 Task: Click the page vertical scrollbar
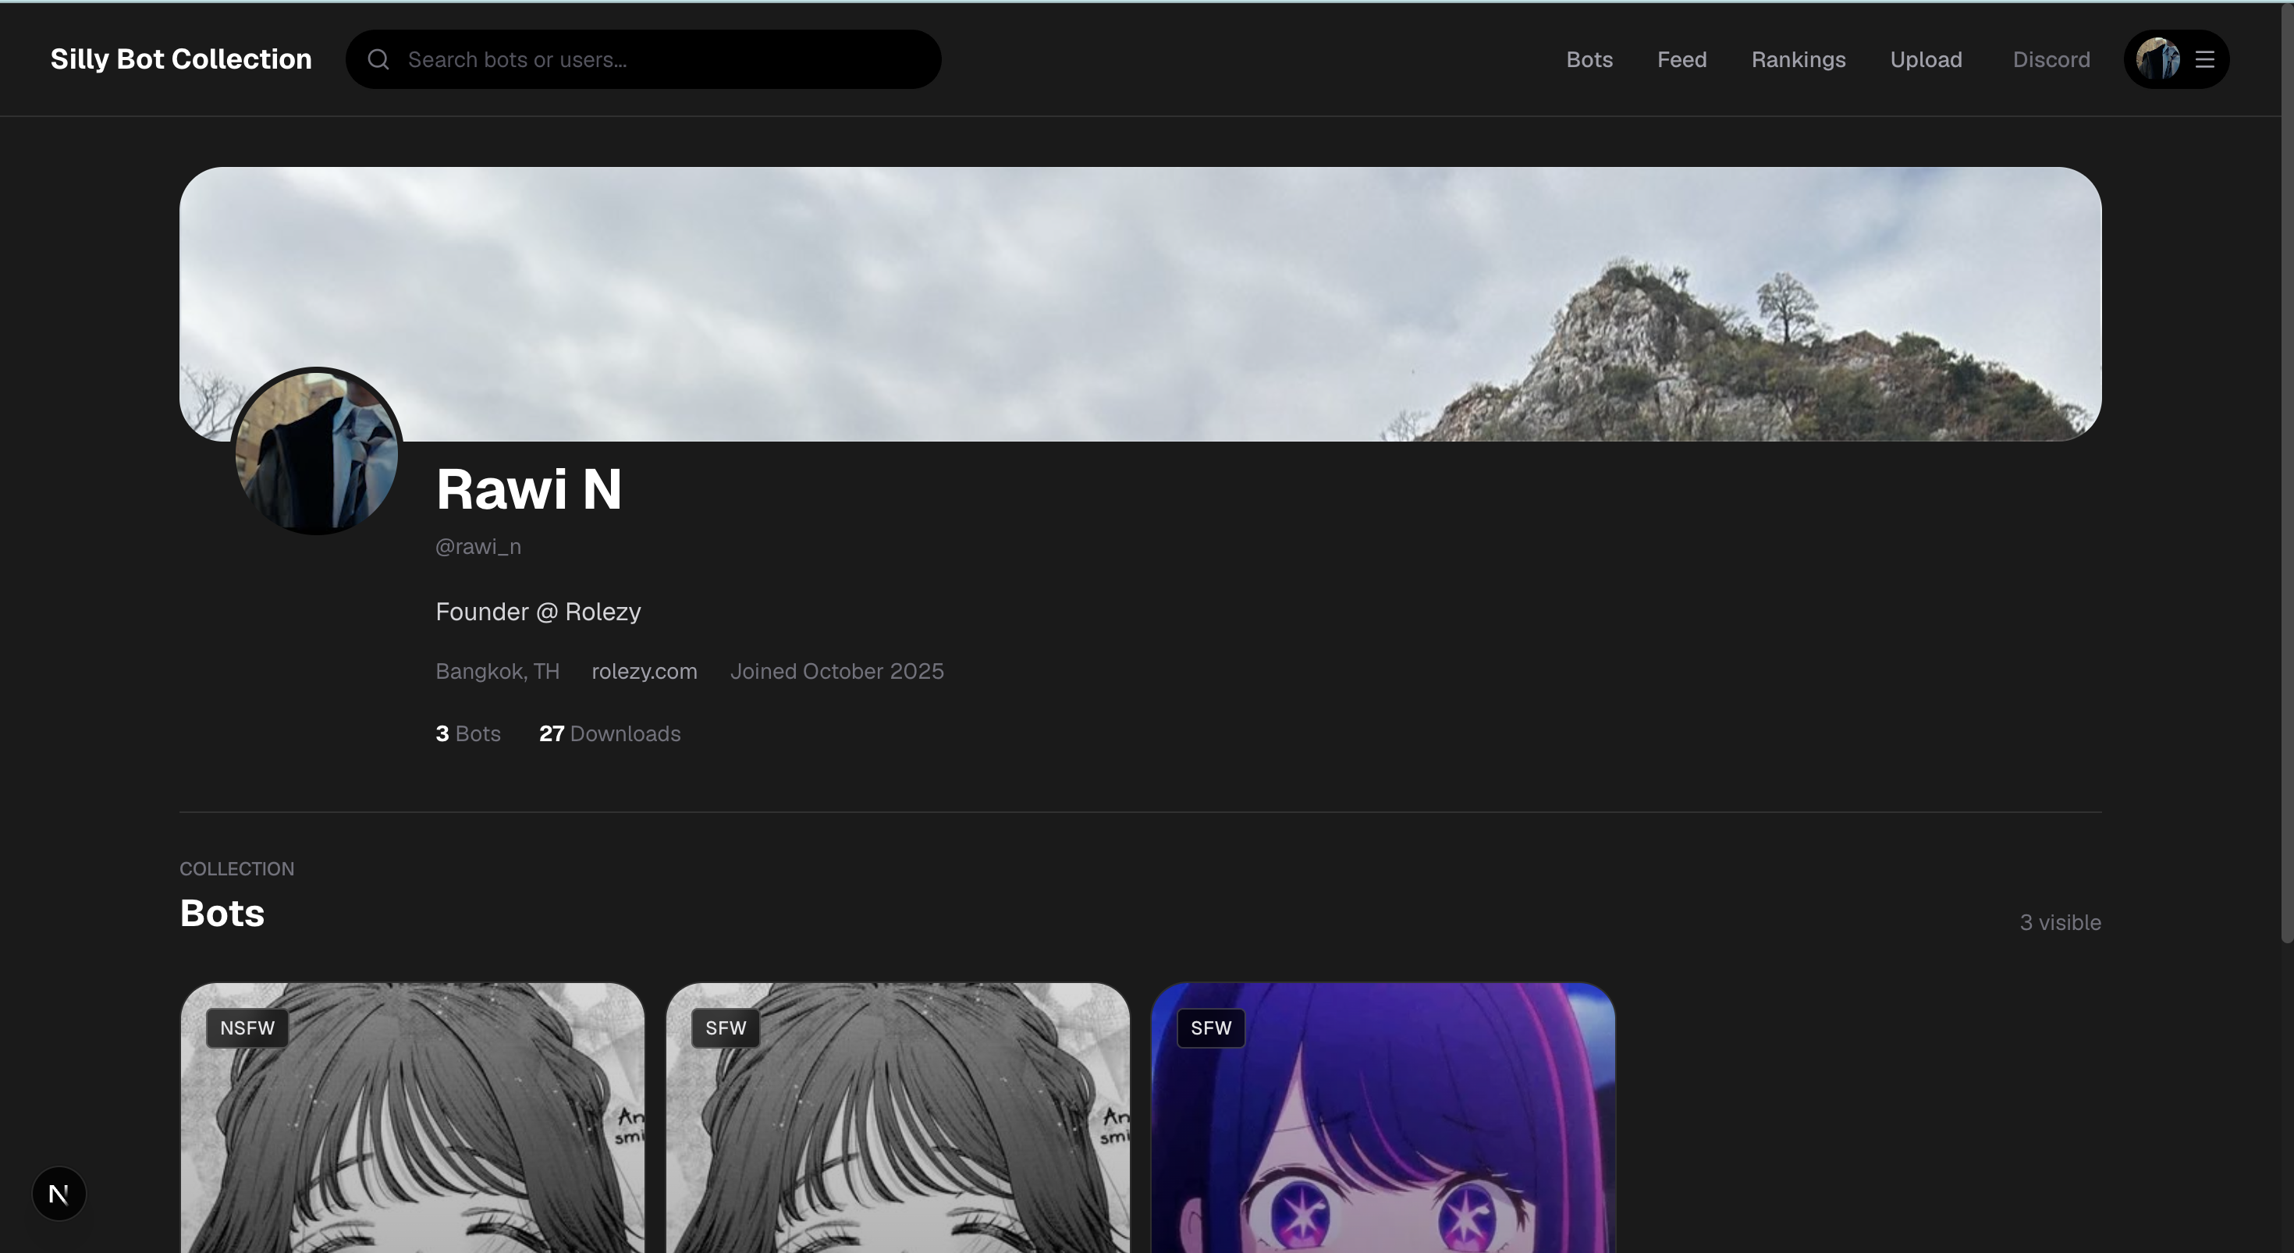[x=2287, y=472]
